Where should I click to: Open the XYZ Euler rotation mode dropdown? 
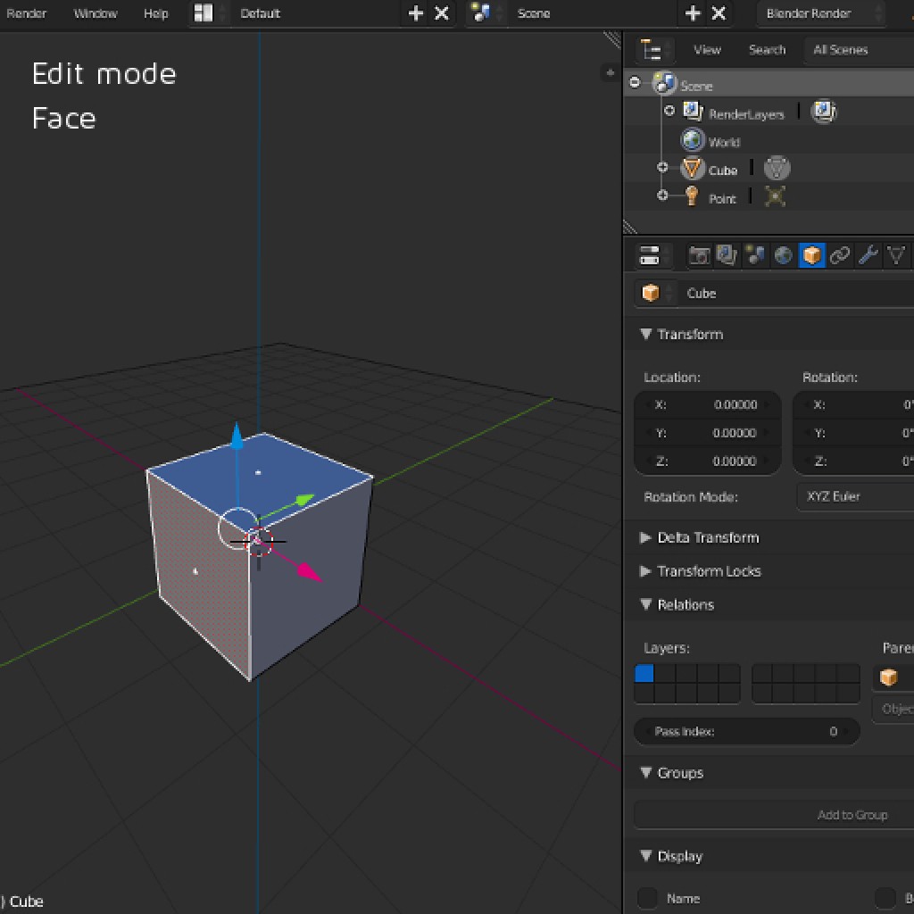[x=853, y=496]
